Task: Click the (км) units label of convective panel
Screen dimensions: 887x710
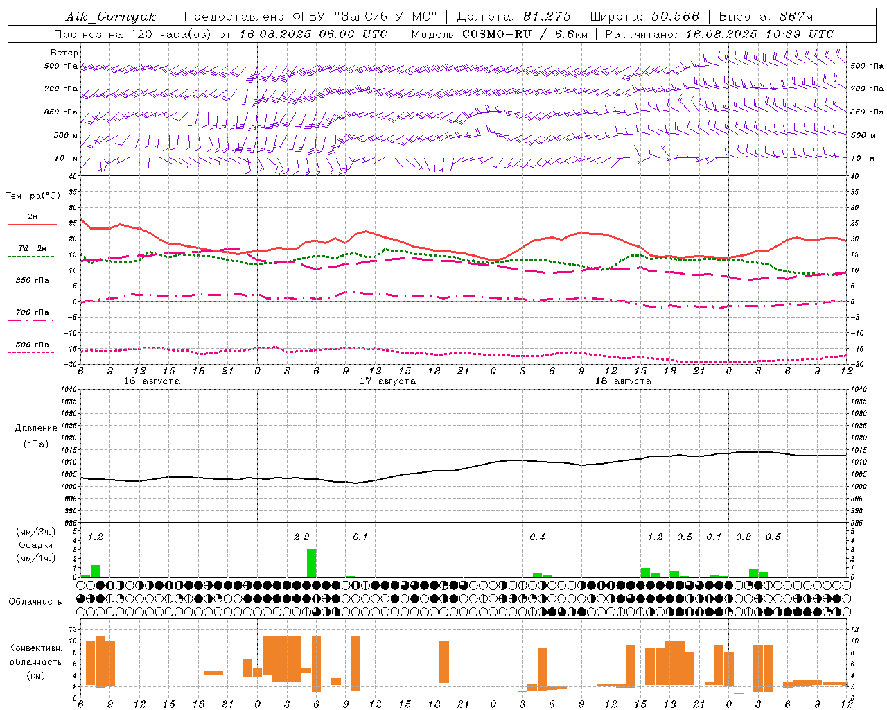Action: click(x=35, y=675)
